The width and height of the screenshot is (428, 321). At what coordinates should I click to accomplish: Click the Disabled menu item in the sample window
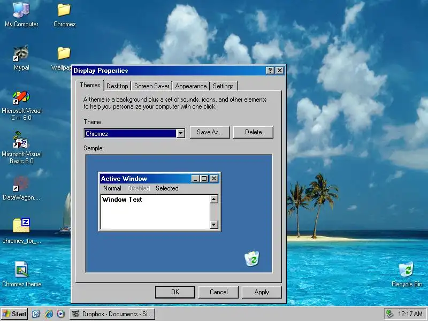[139, 188]
